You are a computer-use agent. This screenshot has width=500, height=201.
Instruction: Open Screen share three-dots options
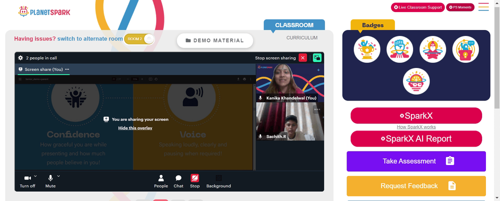(67, 69)
